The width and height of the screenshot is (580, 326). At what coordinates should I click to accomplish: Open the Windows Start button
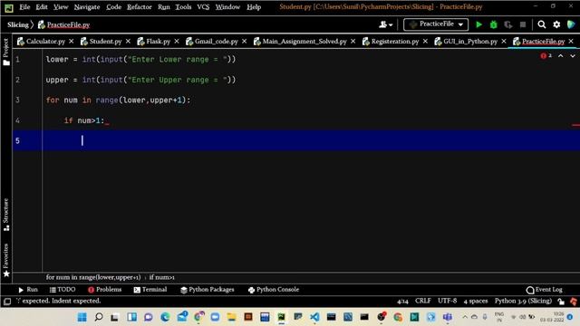82,317
